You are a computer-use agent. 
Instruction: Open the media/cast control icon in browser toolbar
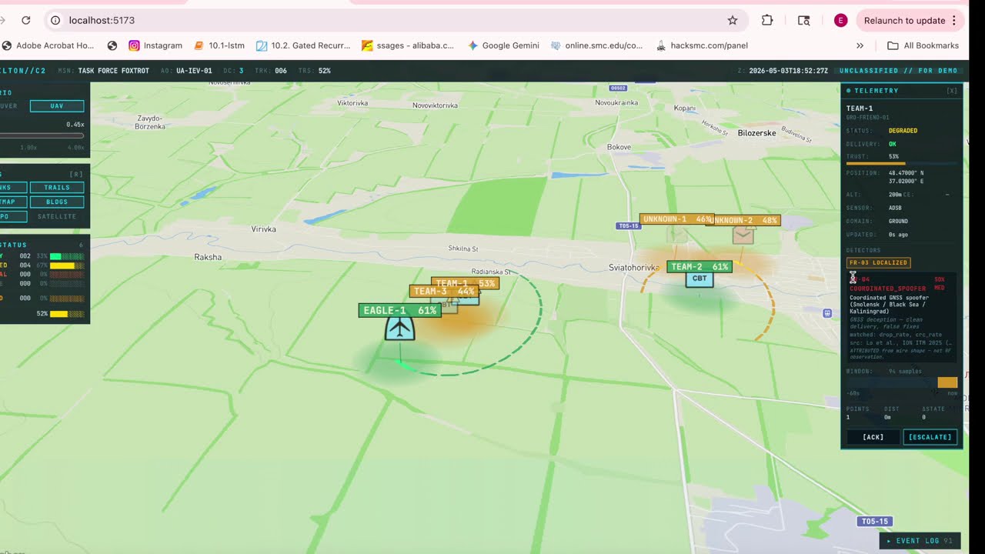(803, 21)
